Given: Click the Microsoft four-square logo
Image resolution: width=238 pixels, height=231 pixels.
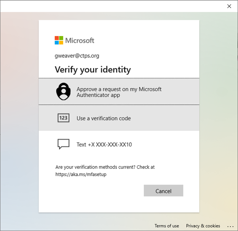Looking at the screenshot, I should tap(59, 40).
